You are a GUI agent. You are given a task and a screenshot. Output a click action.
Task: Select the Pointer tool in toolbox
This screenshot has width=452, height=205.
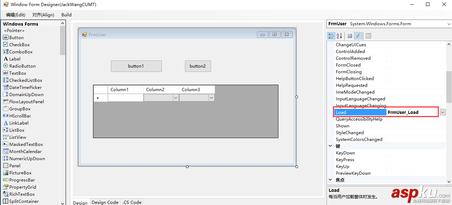(x=14, y=31)
